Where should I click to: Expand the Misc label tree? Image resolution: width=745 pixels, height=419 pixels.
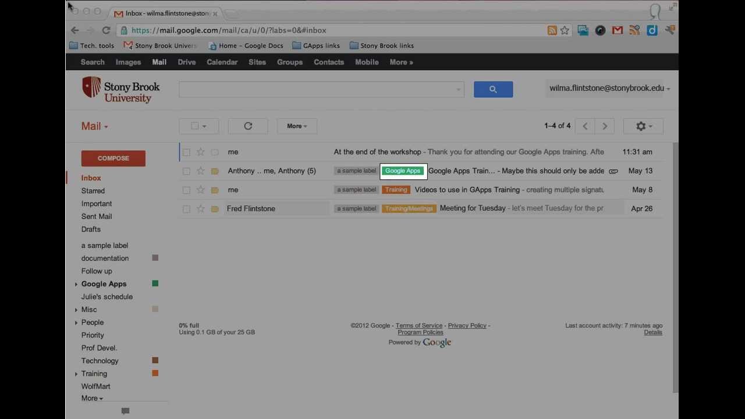76,310
